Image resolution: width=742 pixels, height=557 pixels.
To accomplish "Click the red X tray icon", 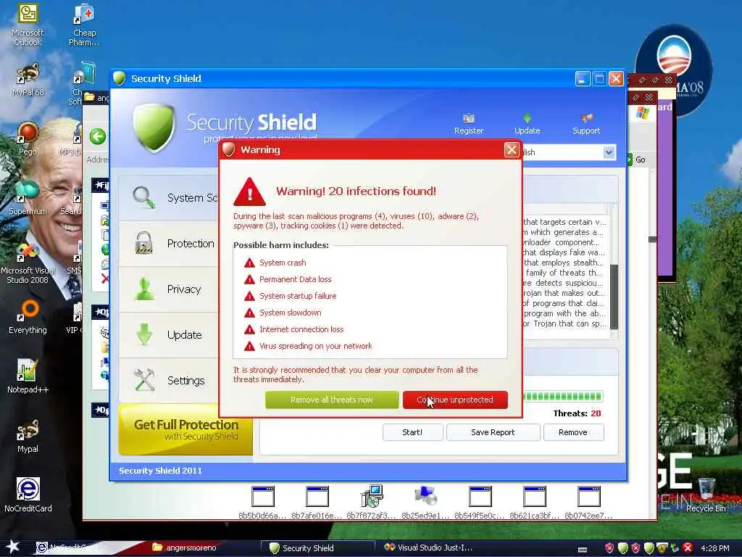I will [688, 548].
